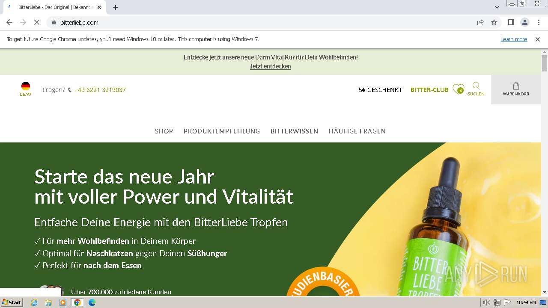The width and height of the screenshot is (548, 308).
Task: Click the heart wishlist icon
Action: [x=458, y=89]
